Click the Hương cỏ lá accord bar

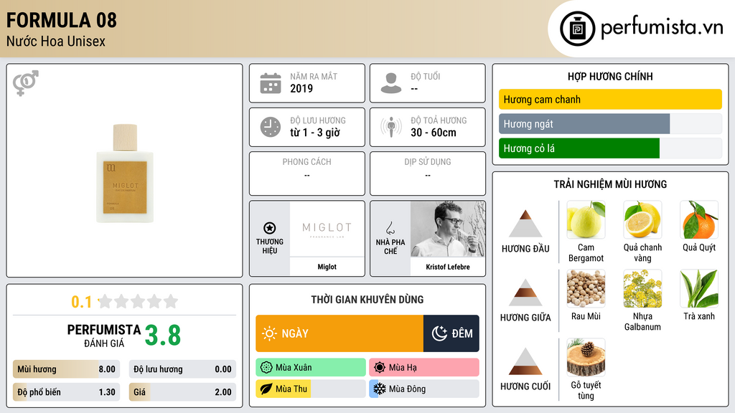click(x=610, y=148)
